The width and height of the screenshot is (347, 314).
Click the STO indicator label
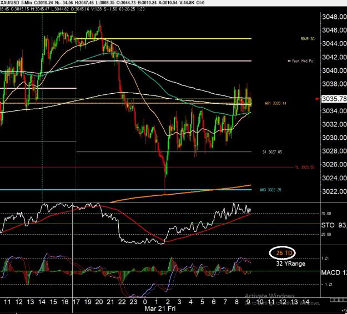point(328,225)
